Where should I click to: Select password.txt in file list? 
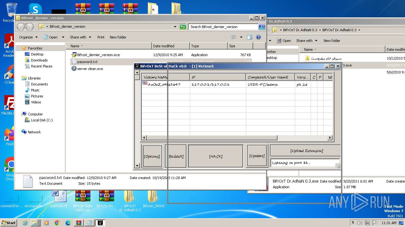[x=87, y=62]
